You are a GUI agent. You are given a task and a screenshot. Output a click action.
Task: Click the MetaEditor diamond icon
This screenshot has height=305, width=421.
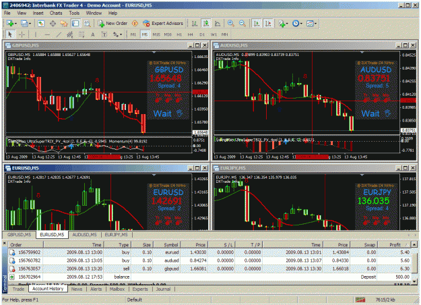point(135,24)
